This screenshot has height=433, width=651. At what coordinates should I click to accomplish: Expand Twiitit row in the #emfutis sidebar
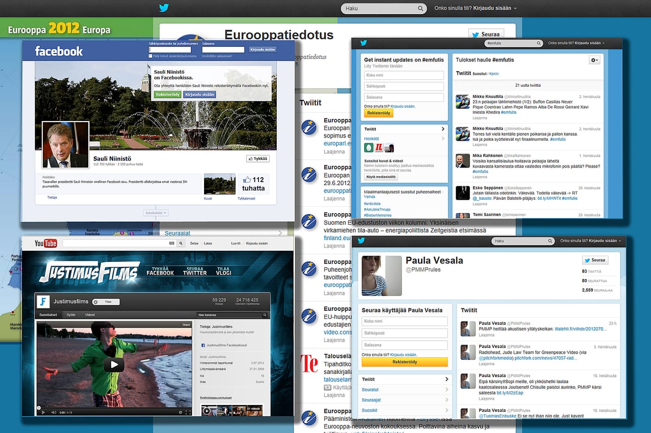pos(404,129)
